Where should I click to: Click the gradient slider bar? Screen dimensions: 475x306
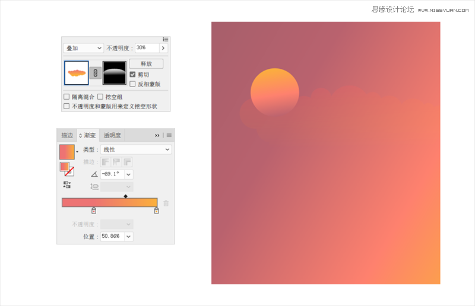110,202
